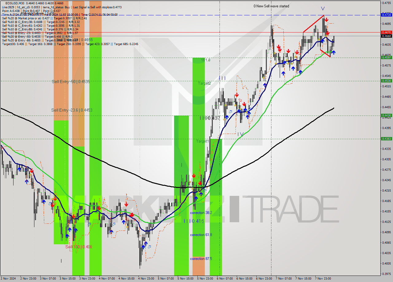Click the 0.3975 price scale value
393x282 pixels.
[386, 274]
